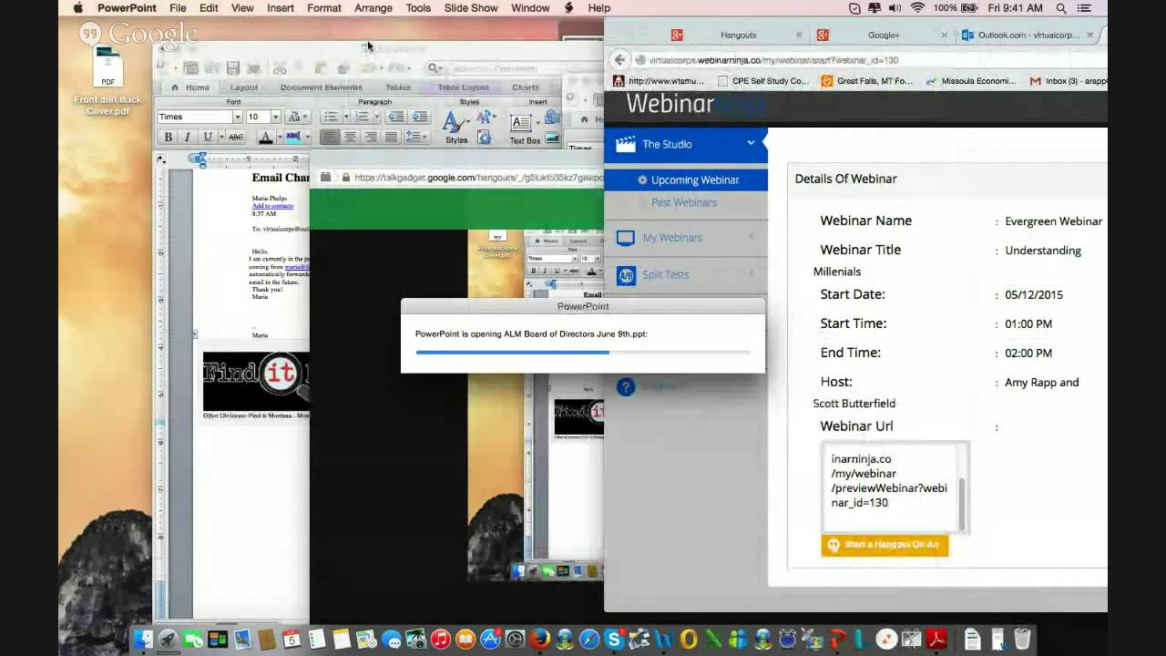Viewport: 1166px width, 656px height.
Task: Click the browser back arrow button
Action: pos(619,60)
